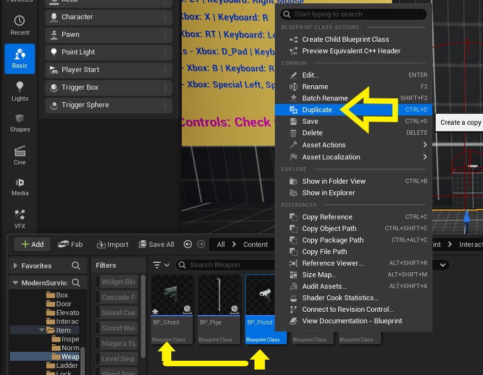Select the VFX category
Image resolution: width=483 pixels, height=375 pixels.
(x=20, y=218)
